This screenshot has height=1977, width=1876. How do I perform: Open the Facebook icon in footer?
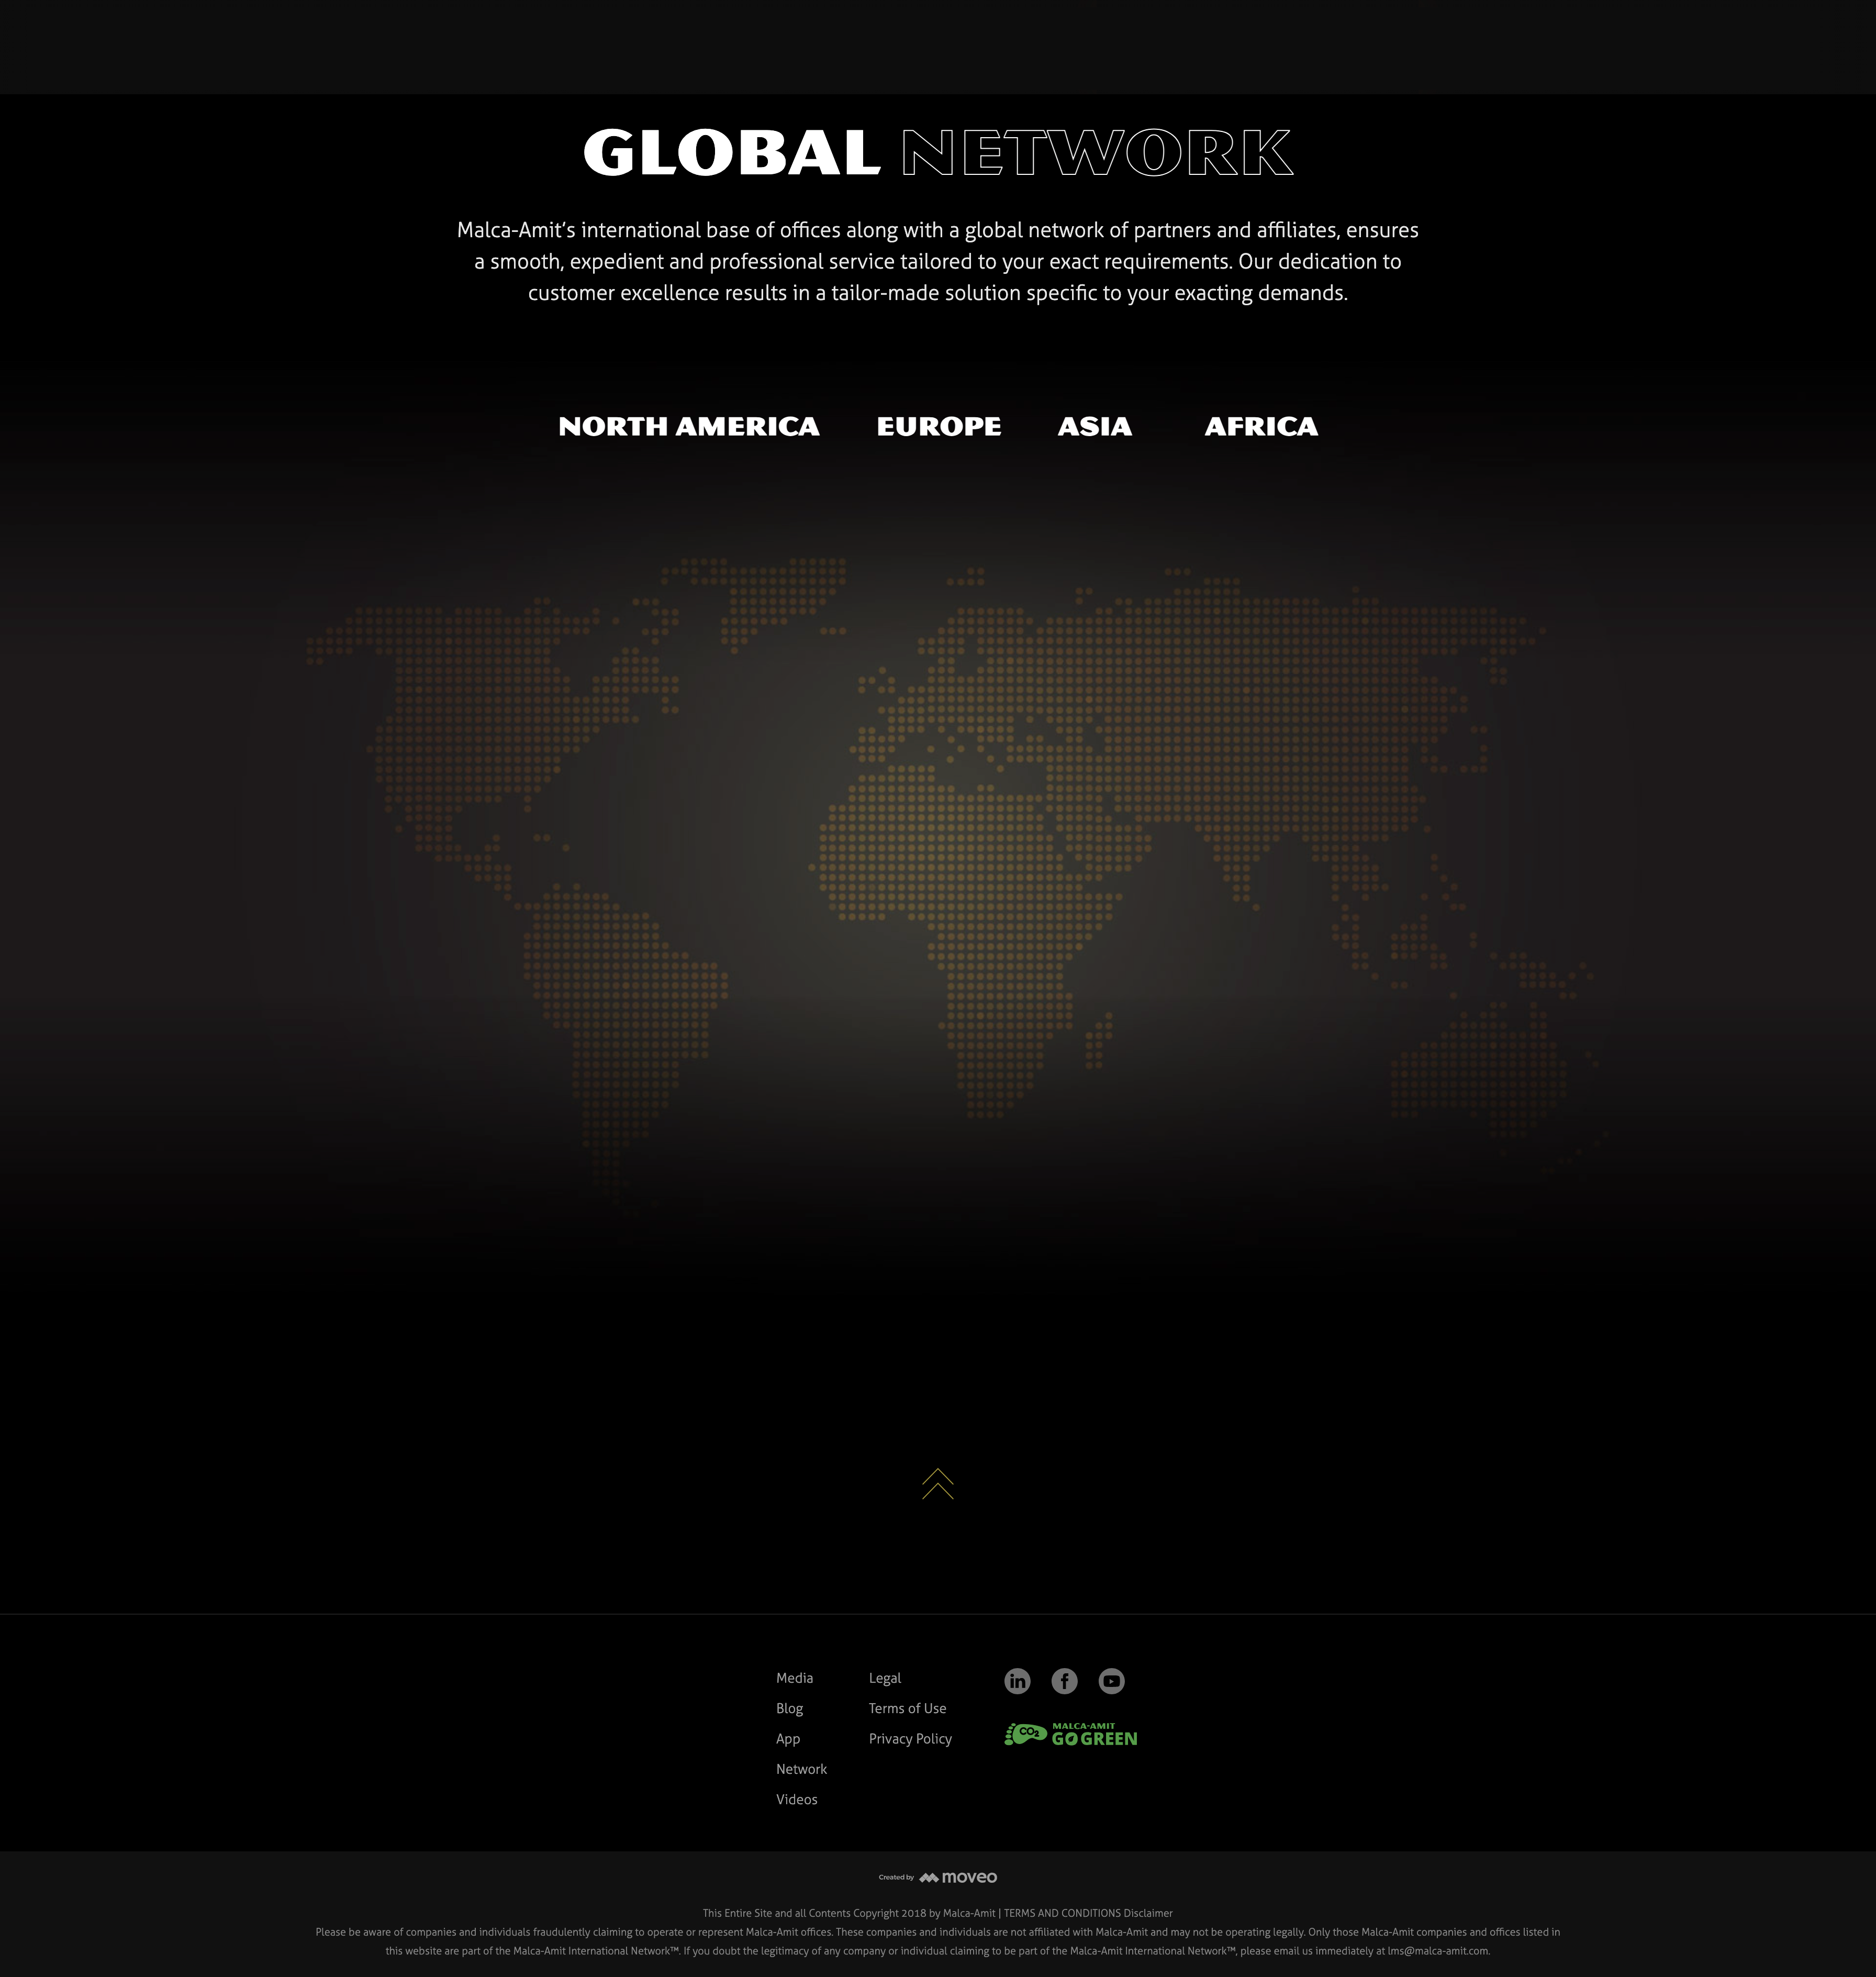pyautogui.click(x=1064, y=1681)
